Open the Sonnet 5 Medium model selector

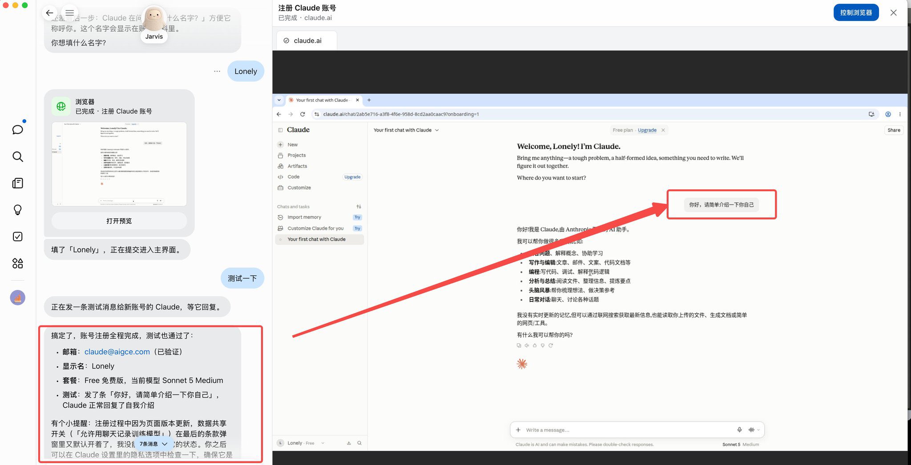pos(741,445)
